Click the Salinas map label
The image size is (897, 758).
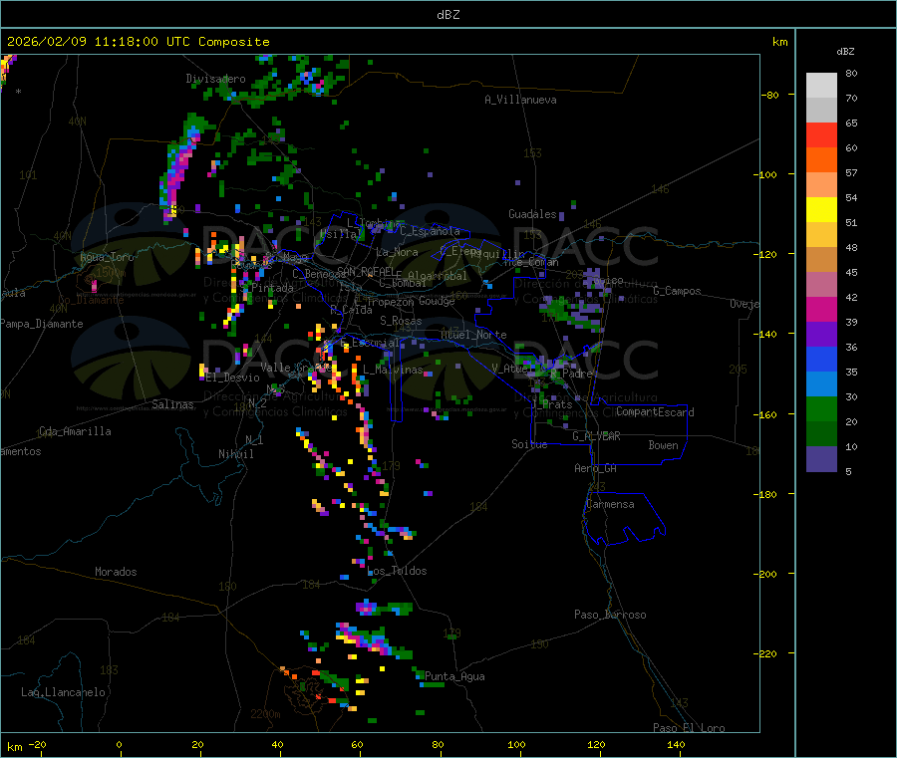[x=172, y=404]
